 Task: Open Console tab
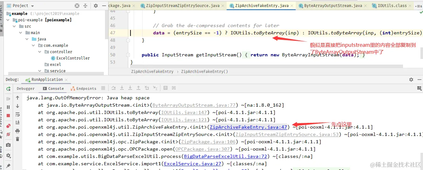pyautogui.click(x=53, y=89)
